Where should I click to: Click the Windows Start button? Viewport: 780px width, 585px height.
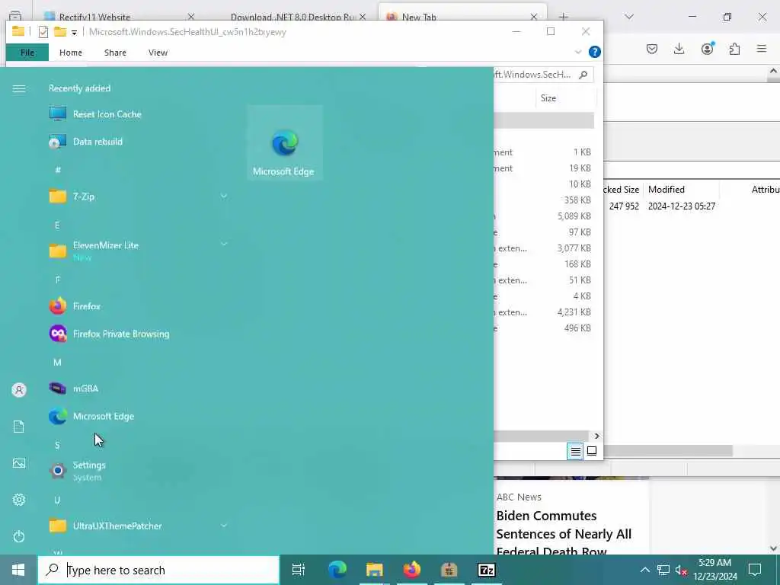tap(18, 570)
